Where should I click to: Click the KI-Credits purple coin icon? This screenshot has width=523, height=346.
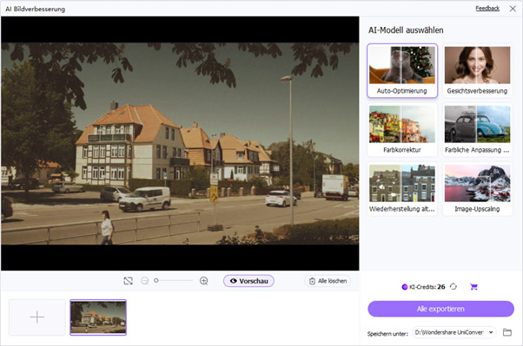click(405, 287)
